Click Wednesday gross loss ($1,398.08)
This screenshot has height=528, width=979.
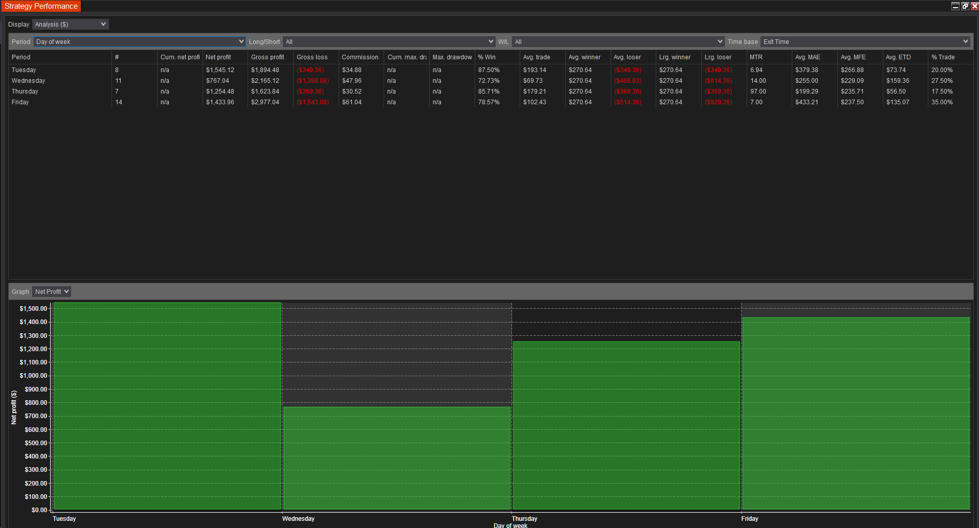click(x=313, y=81)
